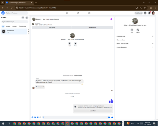Click the View buyer button
Viewport: 158px width, 126px height.
pyautogui.click(x=52, y=27)
